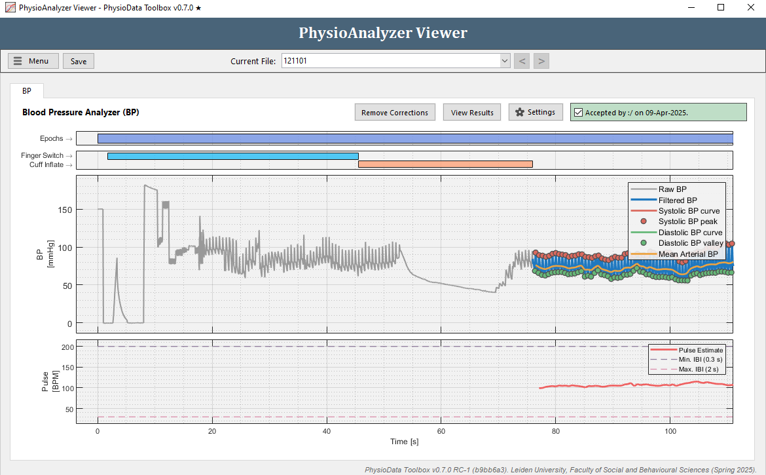766x475 pixels.
Task: Click the Time [s] axis label
Action: pos(405,442)
